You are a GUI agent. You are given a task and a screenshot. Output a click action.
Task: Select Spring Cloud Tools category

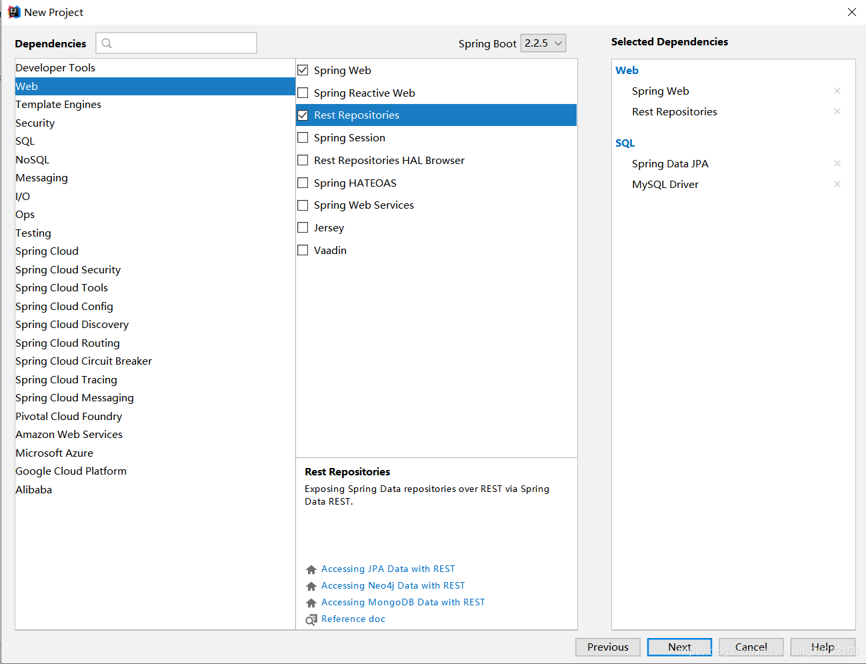pyautogui.click(x=155, y=288)
